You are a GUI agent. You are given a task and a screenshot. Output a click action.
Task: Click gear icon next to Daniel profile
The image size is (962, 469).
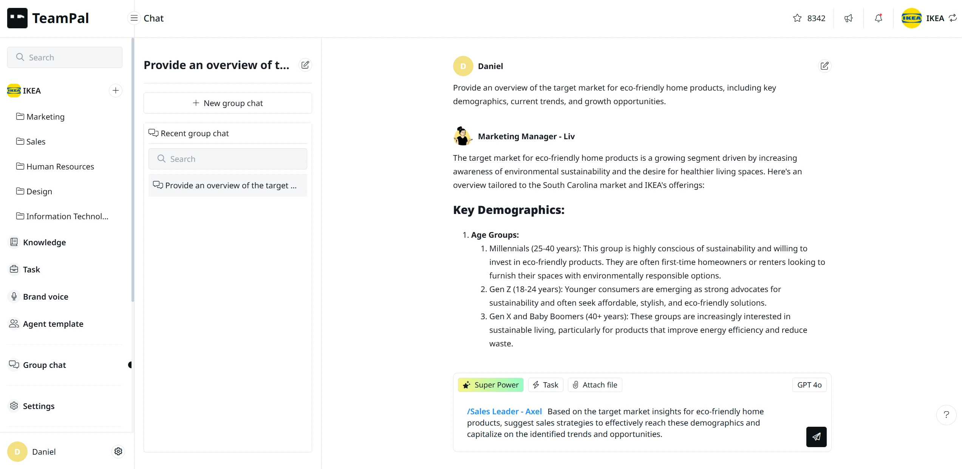[x=118, y=451]
